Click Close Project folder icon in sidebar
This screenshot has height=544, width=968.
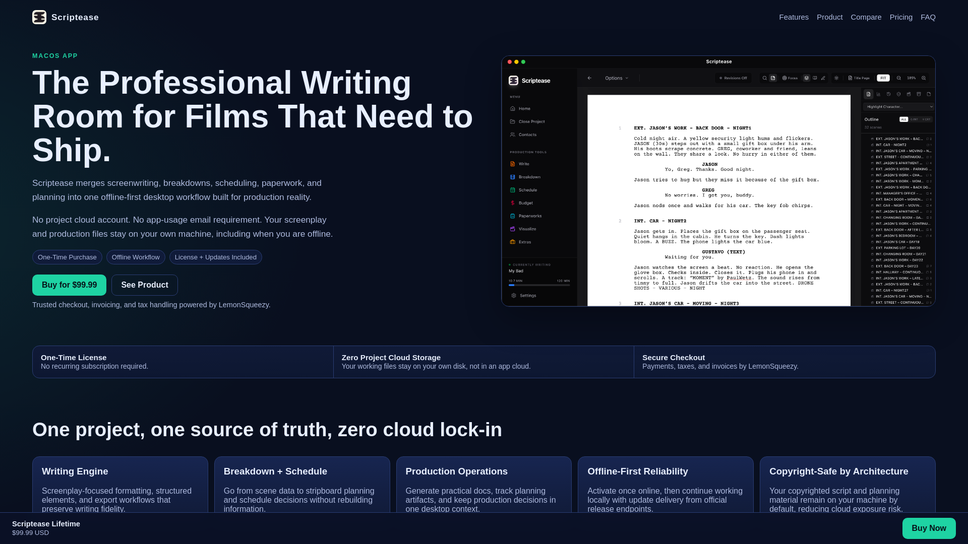512,121
